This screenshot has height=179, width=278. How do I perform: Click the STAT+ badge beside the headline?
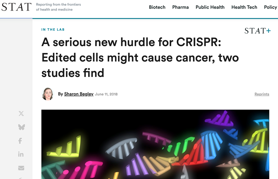click(x=257, y=31)
